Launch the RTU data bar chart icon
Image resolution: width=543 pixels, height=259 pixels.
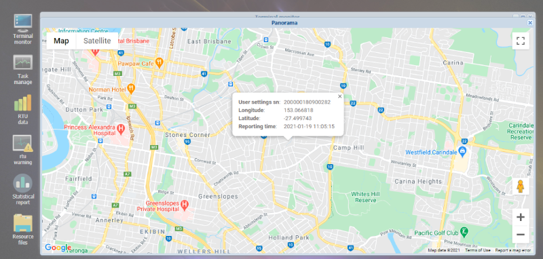[23, 110]
